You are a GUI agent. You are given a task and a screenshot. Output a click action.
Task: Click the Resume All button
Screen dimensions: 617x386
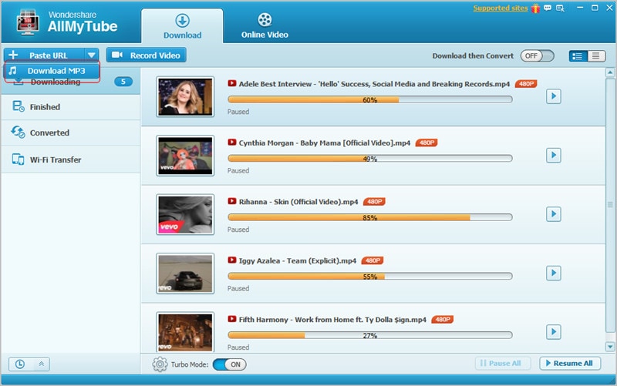point(570,363)
